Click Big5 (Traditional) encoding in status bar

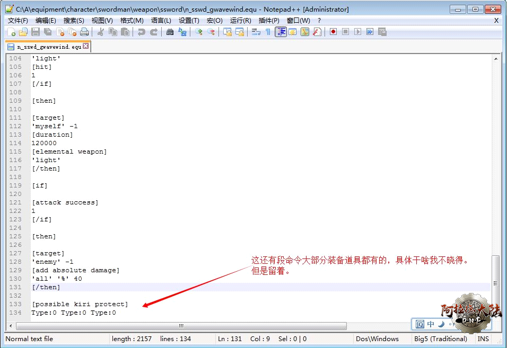pos(440,339)
